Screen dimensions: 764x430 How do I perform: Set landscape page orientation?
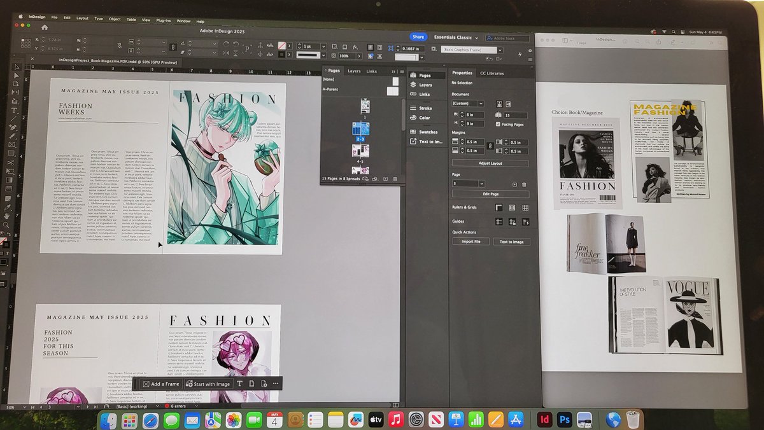[x=508, y=104]
